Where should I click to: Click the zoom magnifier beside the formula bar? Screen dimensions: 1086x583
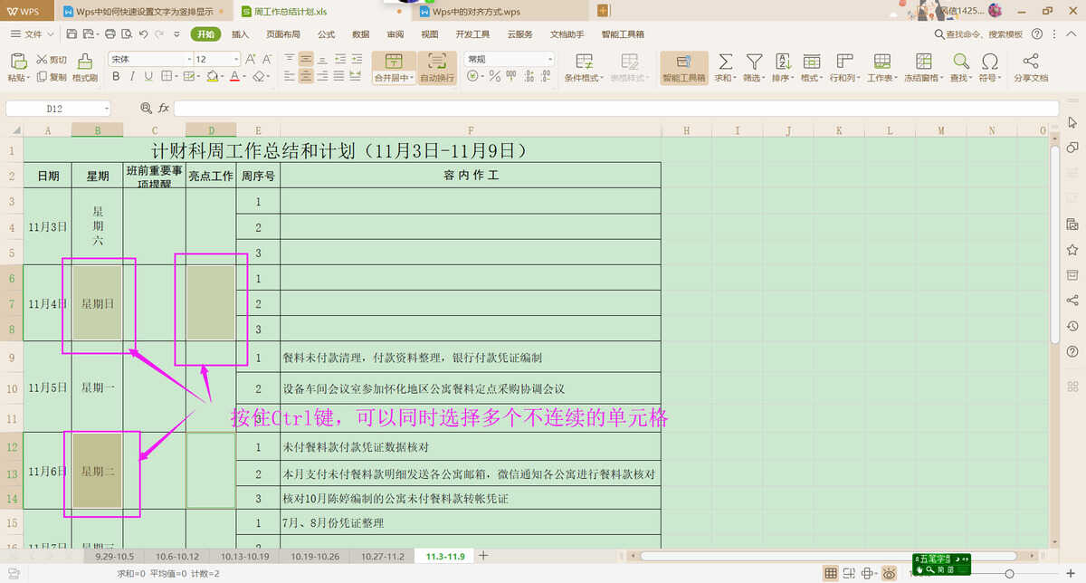pos(146,108)
